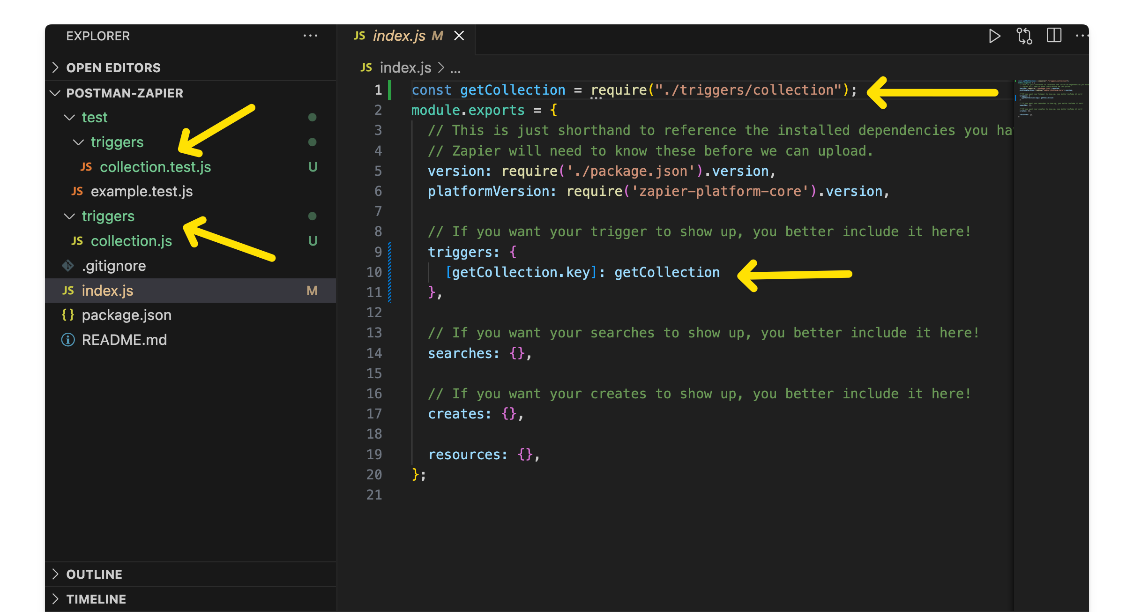Open README.md in the explorer
Viewport: 1134px width, 612px height.
pos(124,340)
